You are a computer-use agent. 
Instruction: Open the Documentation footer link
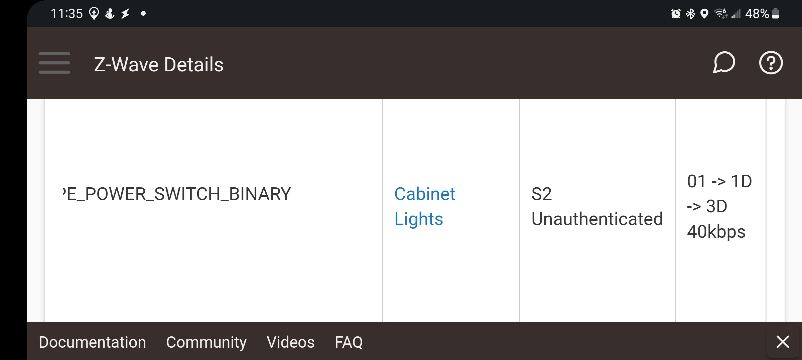click(x=93, y=342)
